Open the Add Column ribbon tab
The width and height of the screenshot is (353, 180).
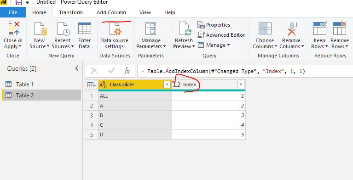(111, 12)
